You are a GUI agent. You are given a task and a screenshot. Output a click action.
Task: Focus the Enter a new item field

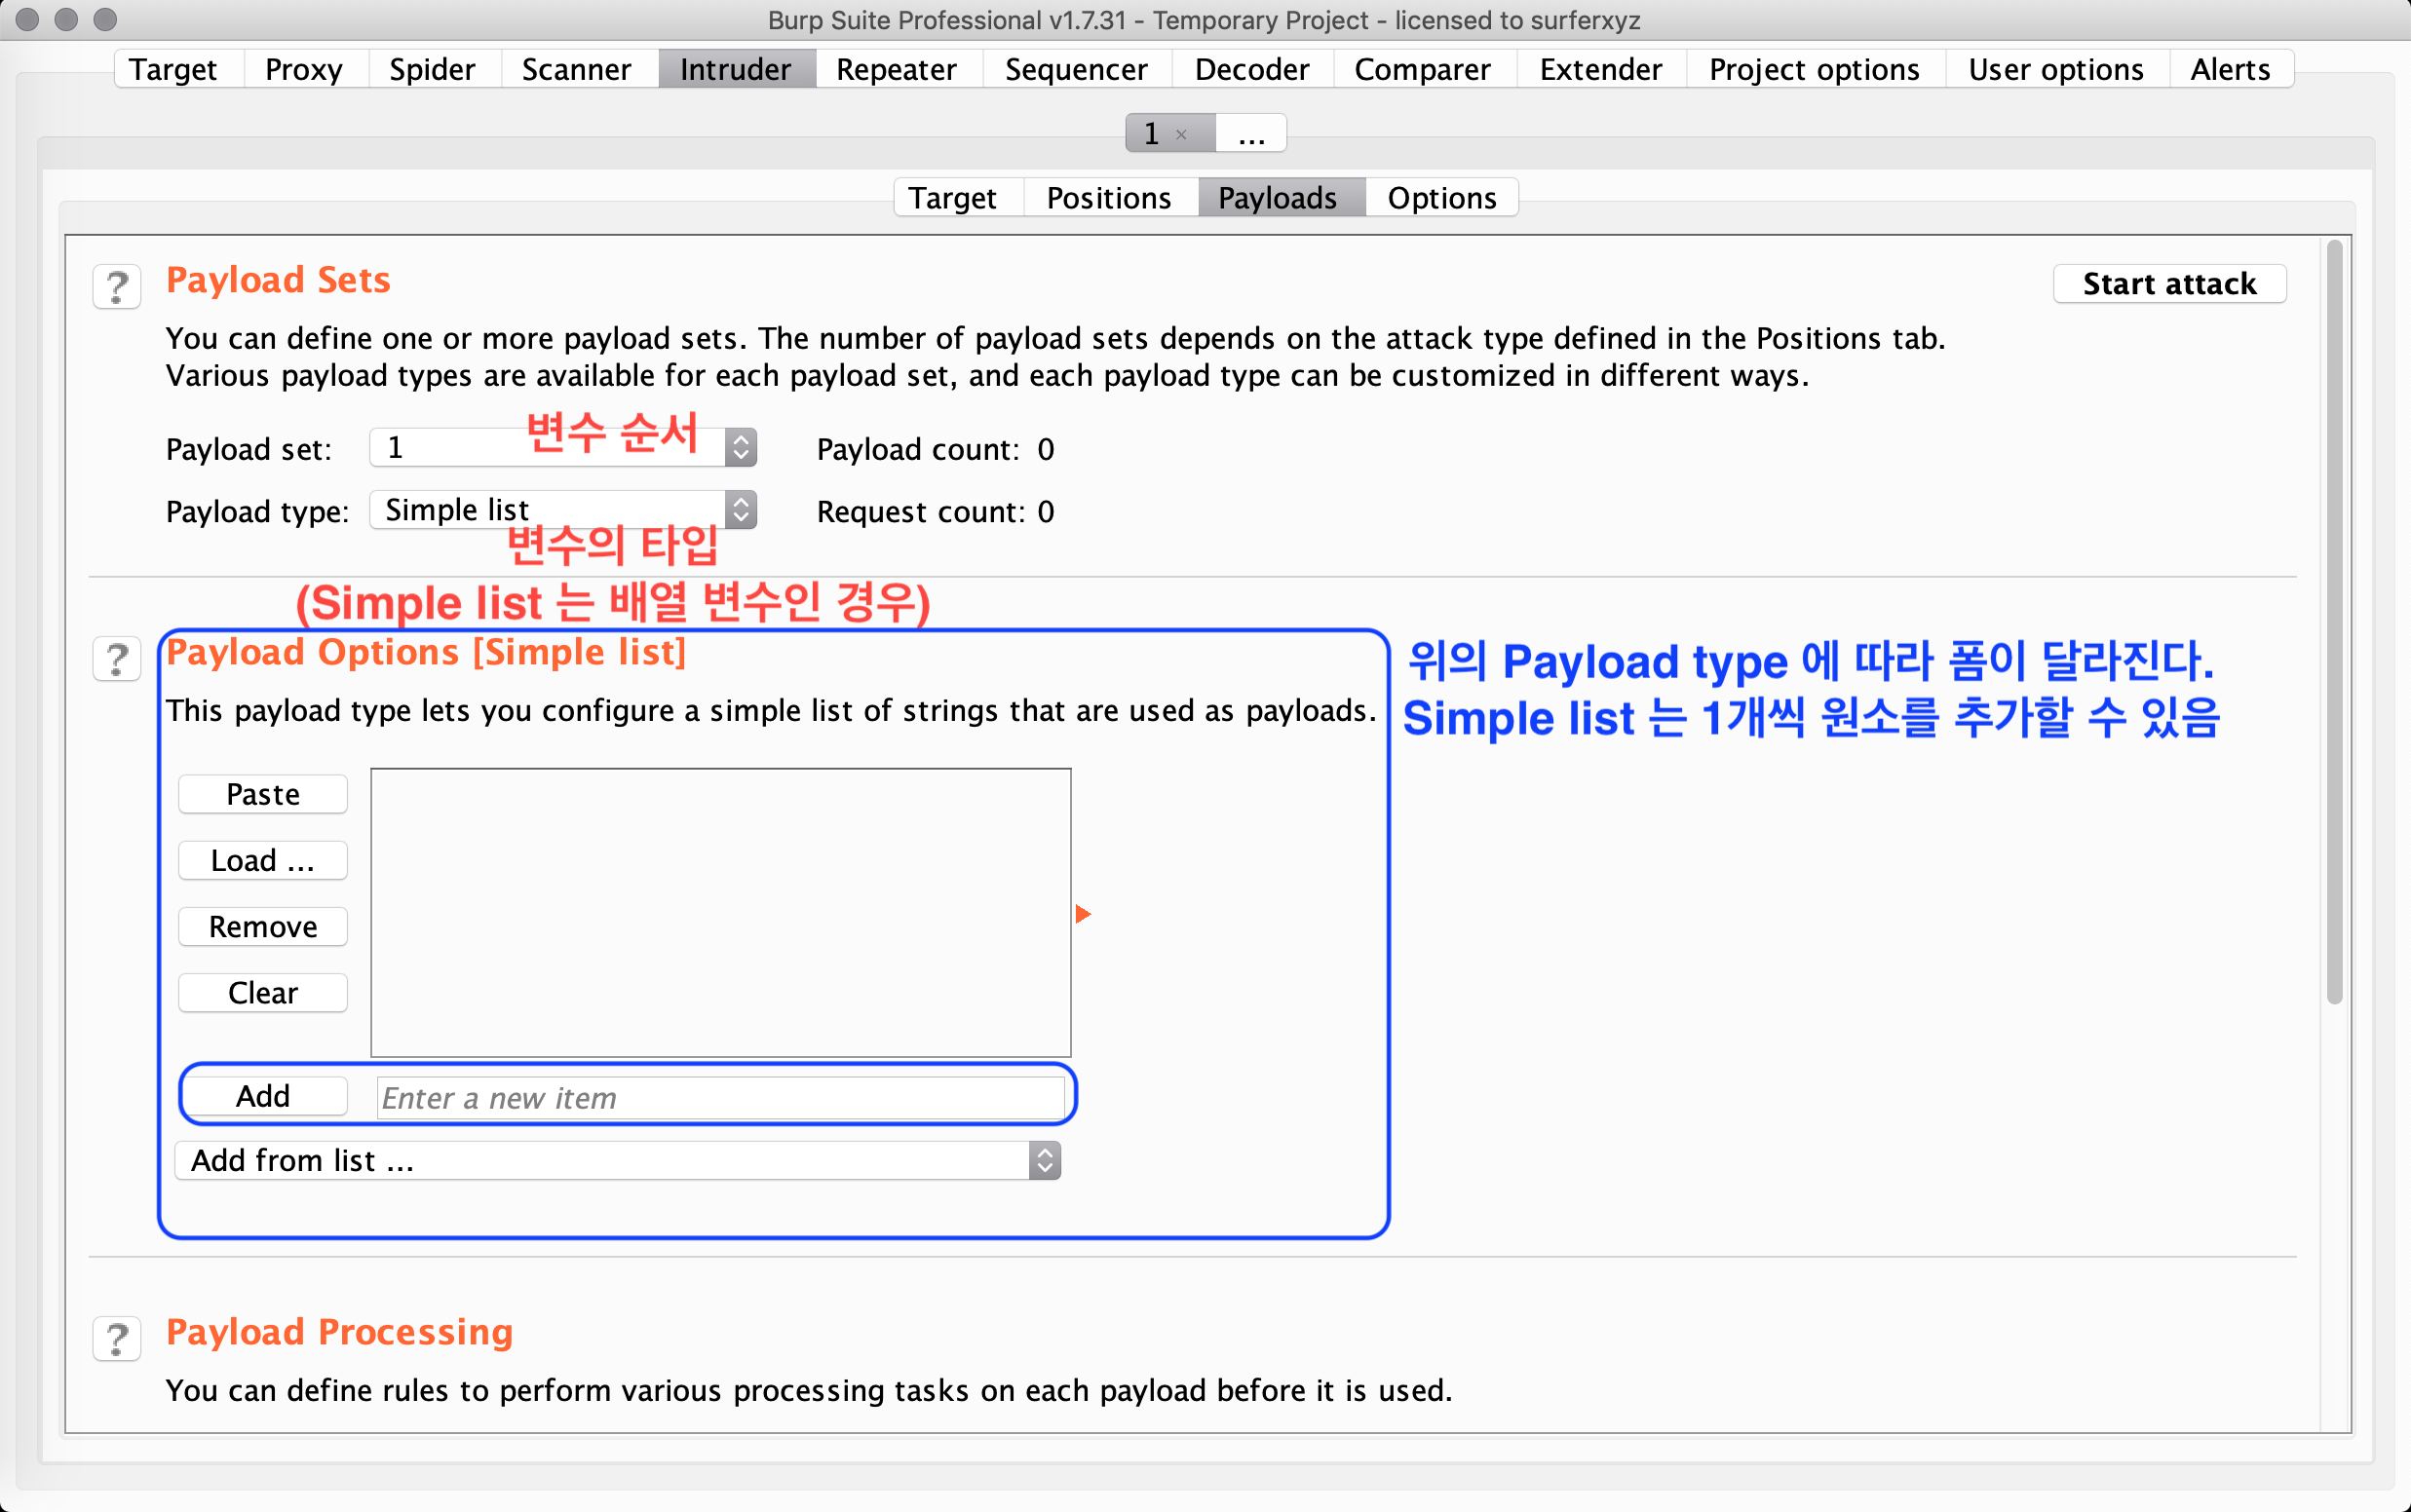pyautogui.click(x=720, y=1098)
